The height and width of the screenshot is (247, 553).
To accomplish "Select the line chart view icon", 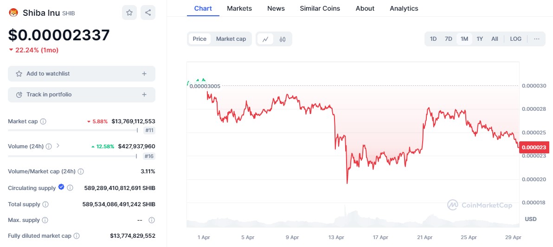I will [265, 39].
